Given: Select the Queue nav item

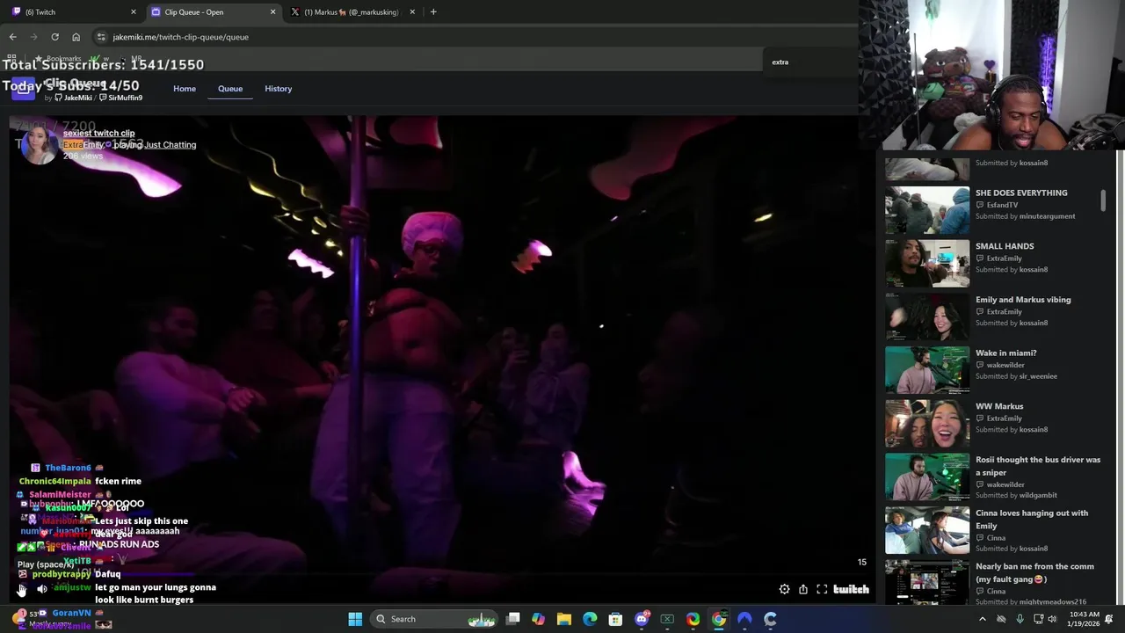Looking at the screenshot, I should pyautogui.click(x=230, y=89).
